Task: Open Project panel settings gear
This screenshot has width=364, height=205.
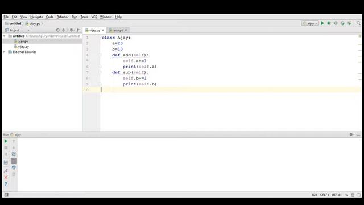Action: coord(72,30)
